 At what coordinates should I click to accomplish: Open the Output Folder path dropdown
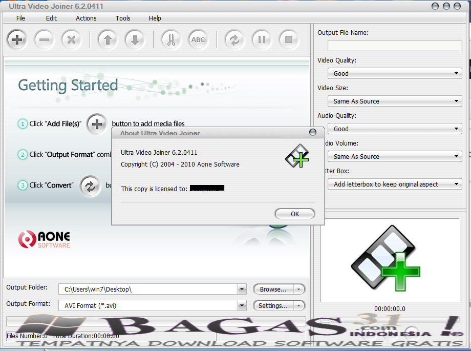tap(242, 290)
